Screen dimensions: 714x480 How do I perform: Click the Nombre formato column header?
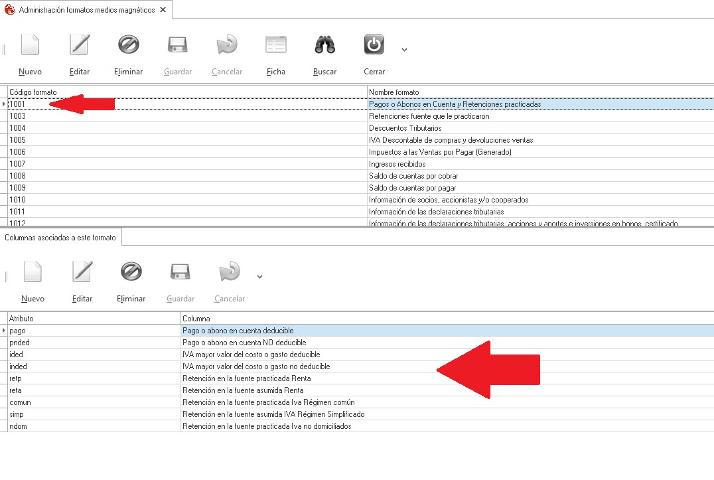(539, 92)
